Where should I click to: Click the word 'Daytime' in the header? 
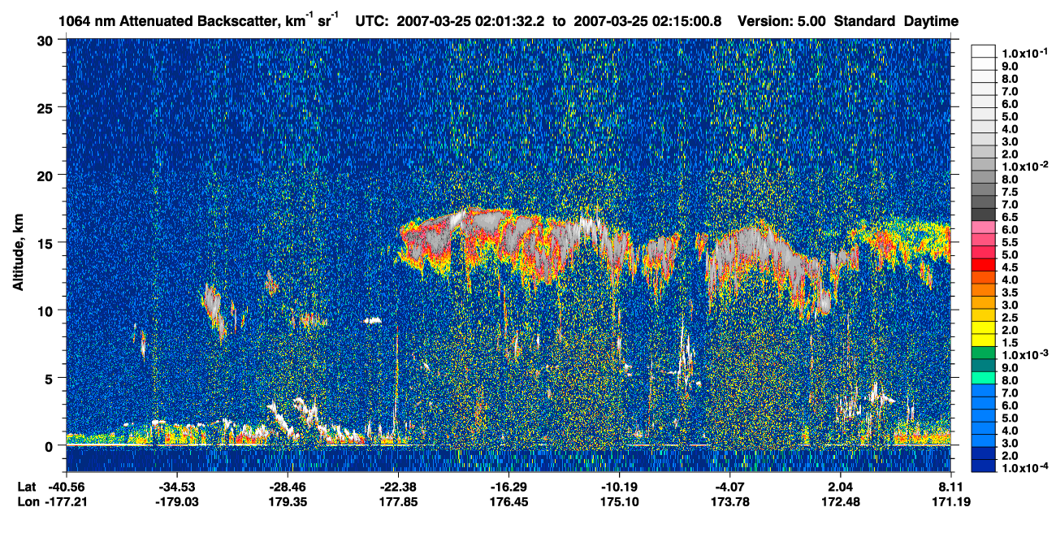(931, 21)
